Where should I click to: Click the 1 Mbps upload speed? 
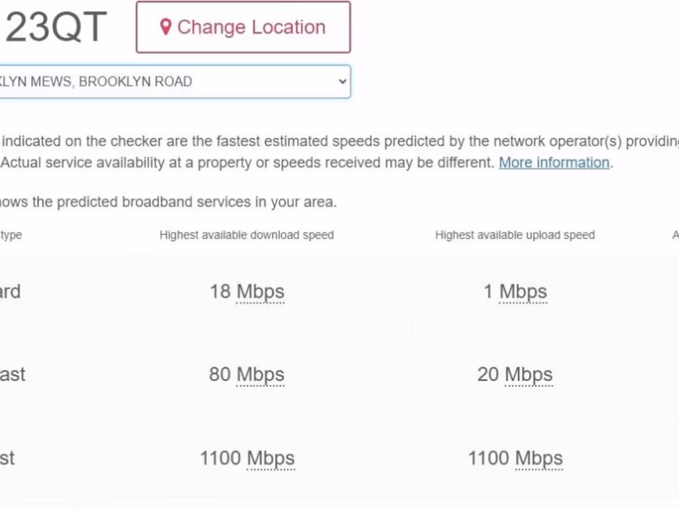pos(515,292)
